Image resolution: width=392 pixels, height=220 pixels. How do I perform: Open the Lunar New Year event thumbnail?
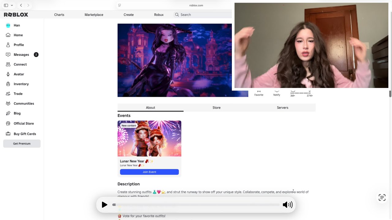point(149,138)
